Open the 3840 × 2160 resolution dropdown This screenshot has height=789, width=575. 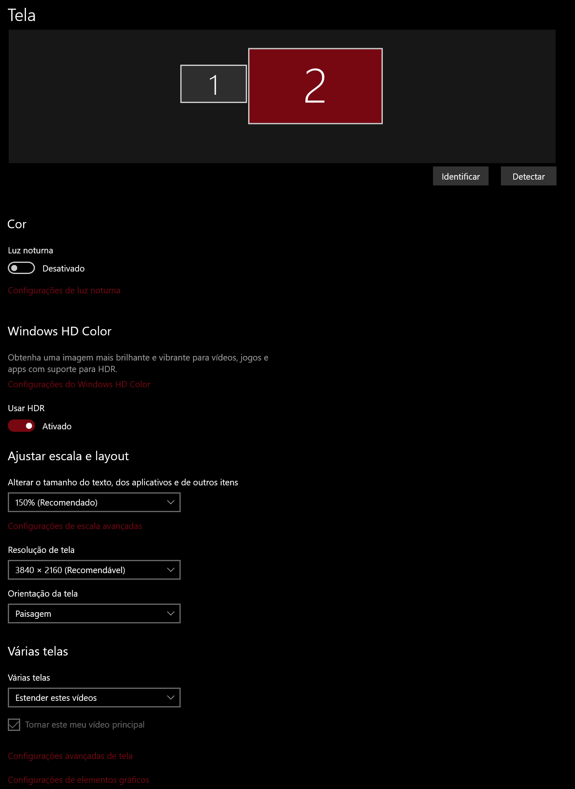(94, 570)
